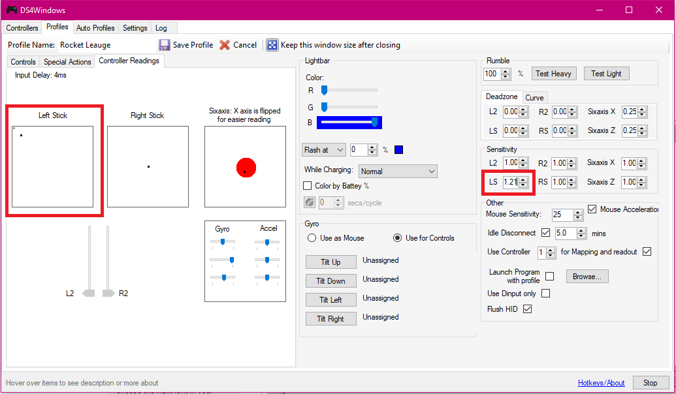Click the DS4Windows controller icon in title bar
Image resolution: width=676 pixels, height=394 pixels.
(11, 10)
